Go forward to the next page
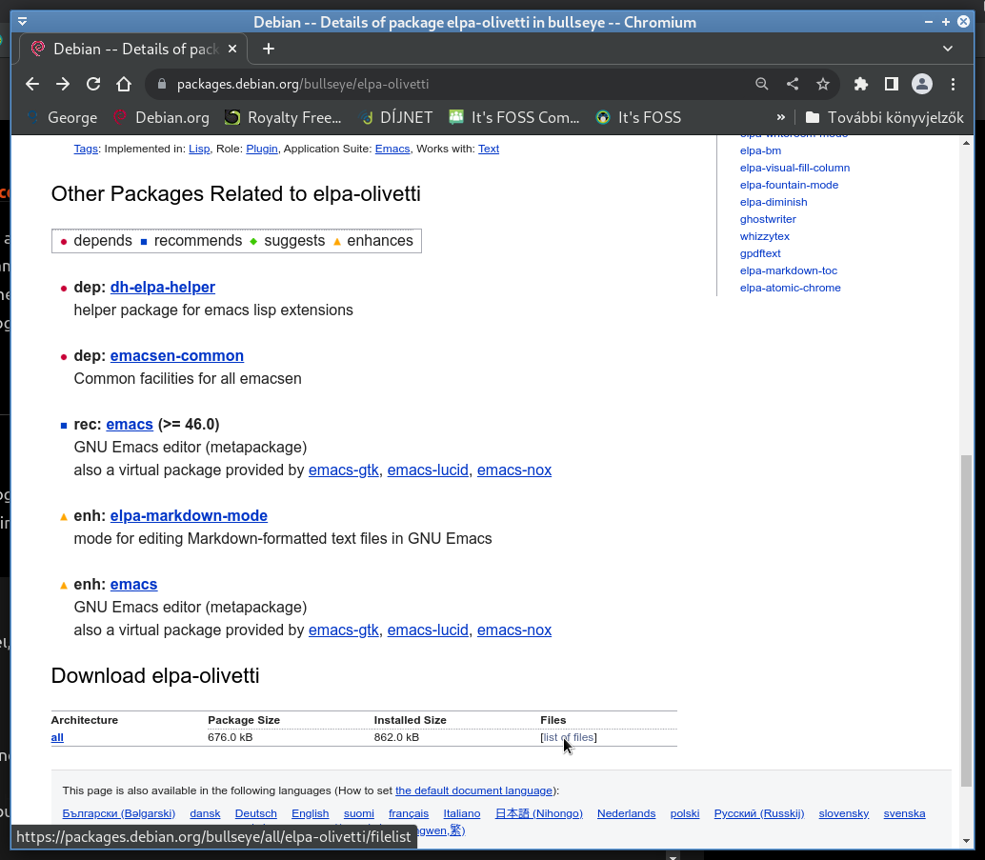The image size is (985, 860). pyautogui.click(x=63, y=84)
